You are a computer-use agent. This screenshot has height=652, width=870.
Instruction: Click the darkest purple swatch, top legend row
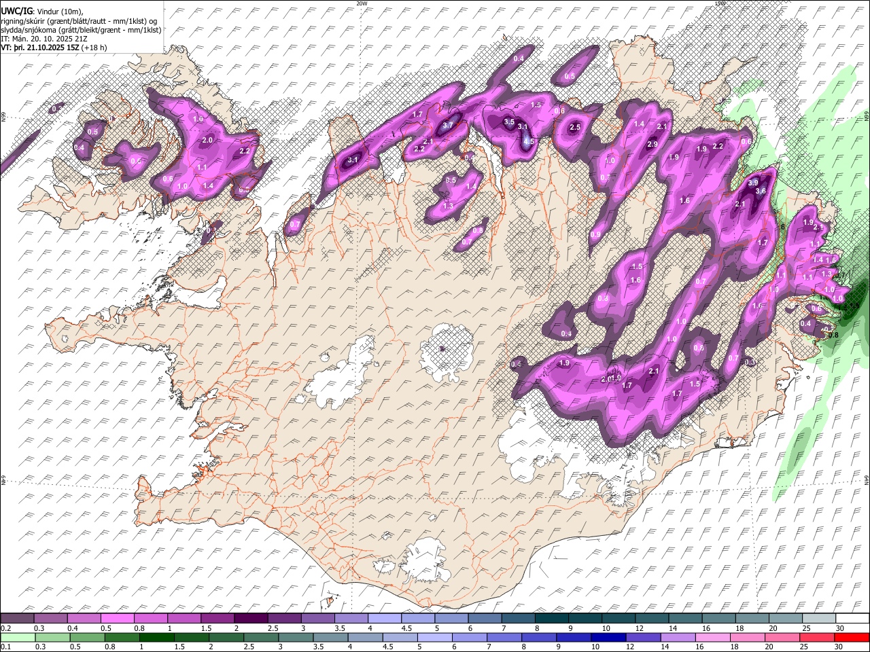click(251, 619)
